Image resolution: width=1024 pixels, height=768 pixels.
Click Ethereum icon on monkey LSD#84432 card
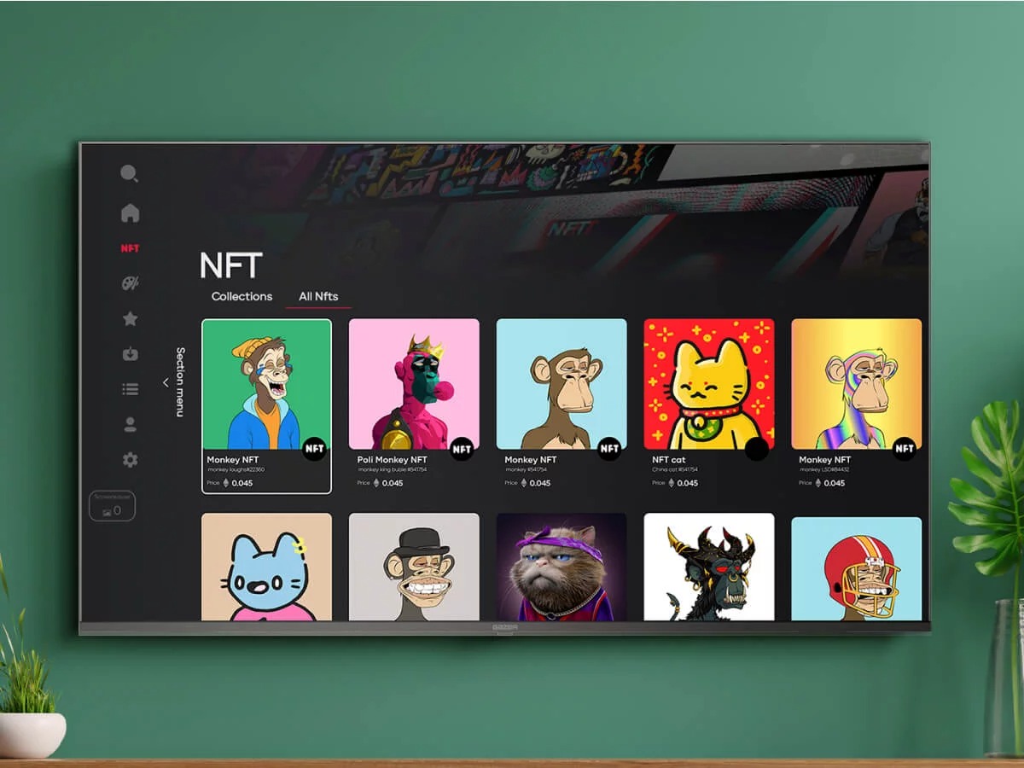pos(819,483)
